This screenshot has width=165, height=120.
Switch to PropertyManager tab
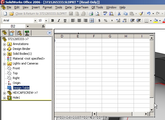point(12,33)
